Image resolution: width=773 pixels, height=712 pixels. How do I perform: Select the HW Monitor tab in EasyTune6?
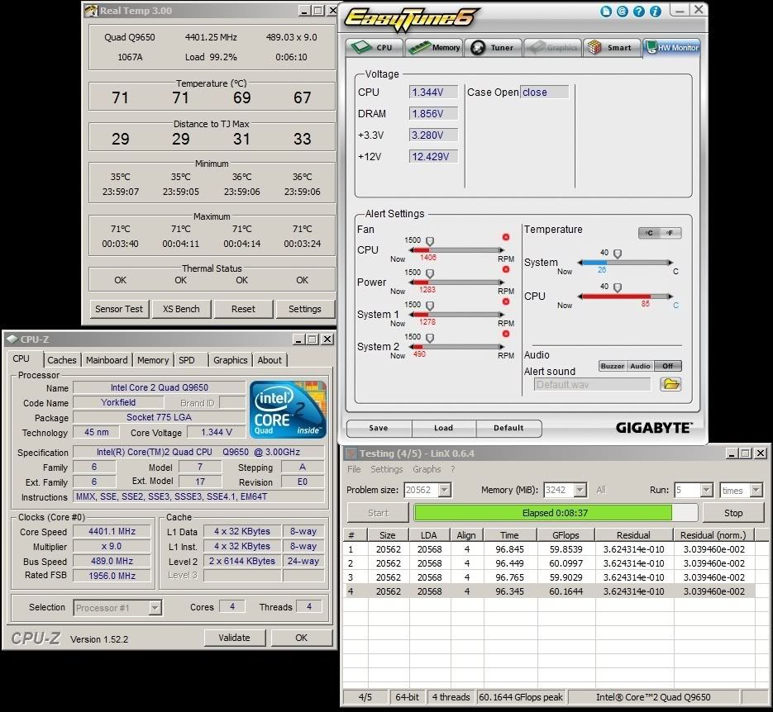671,48
